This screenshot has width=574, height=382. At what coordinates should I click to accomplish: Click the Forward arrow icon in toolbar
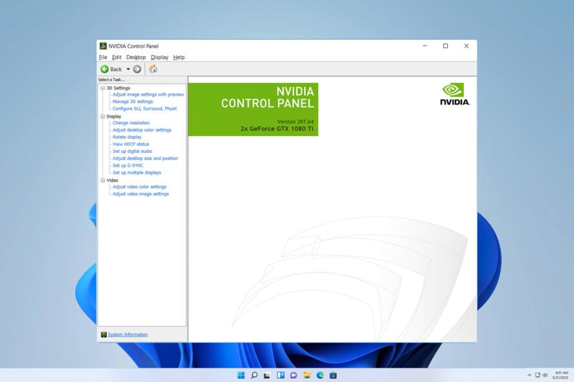(137, 69)
